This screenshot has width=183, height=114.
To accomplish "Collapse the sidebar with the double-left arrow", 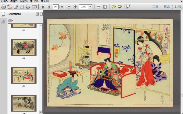I will point(37,14).
